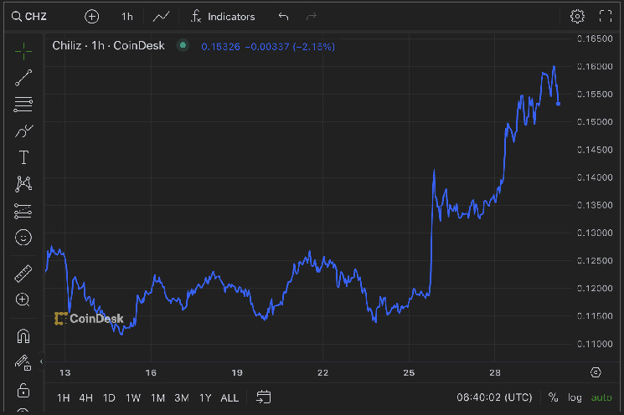624x415 pixels.
Task: Toggle log scale
Action: coord(575,397)
